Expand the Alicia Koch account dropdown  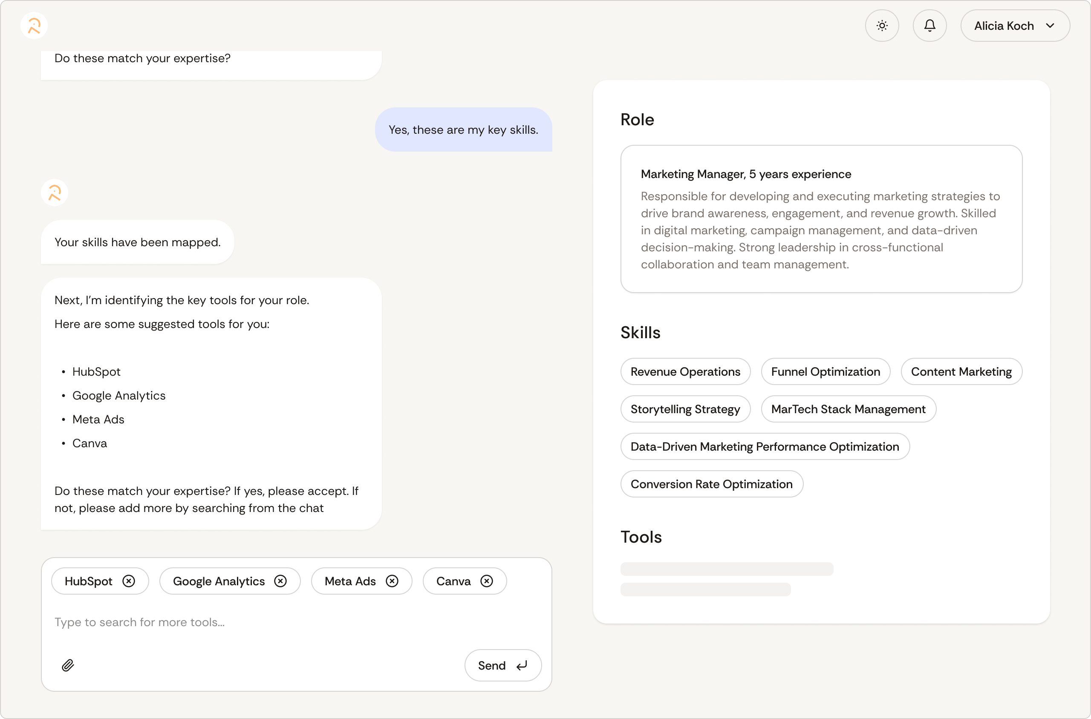point(1015,26)
